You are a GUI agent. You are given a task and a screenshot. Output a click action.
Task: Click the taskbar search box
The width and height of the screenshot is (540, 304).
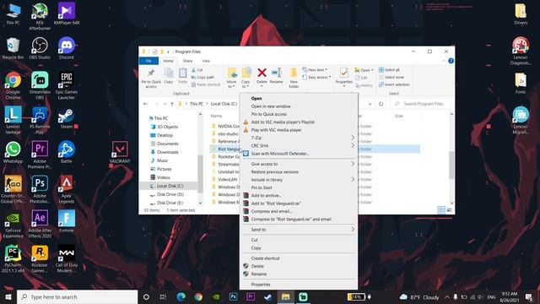[x=77, y=296]
